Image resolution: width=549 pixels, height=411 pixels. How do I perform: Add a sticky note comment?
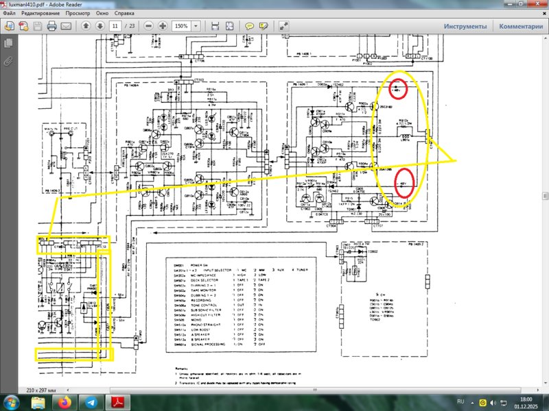pos(249,26)
